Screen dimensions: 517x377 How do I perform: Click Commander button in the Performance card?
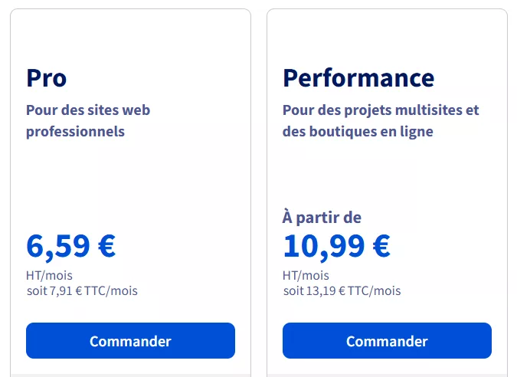[387, 341]
